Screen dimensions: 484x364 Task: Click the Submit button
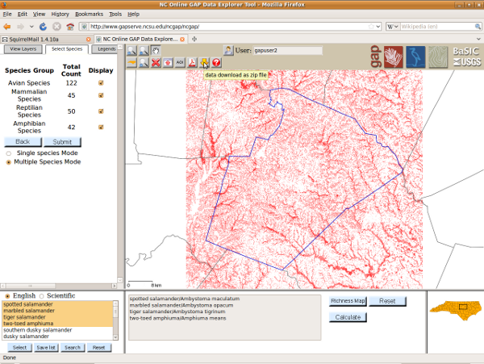62,142
